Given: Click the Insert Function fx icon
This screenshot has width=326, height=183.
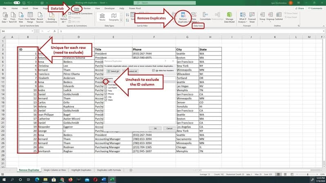Looking at the screenshot, I should point(54,31).
